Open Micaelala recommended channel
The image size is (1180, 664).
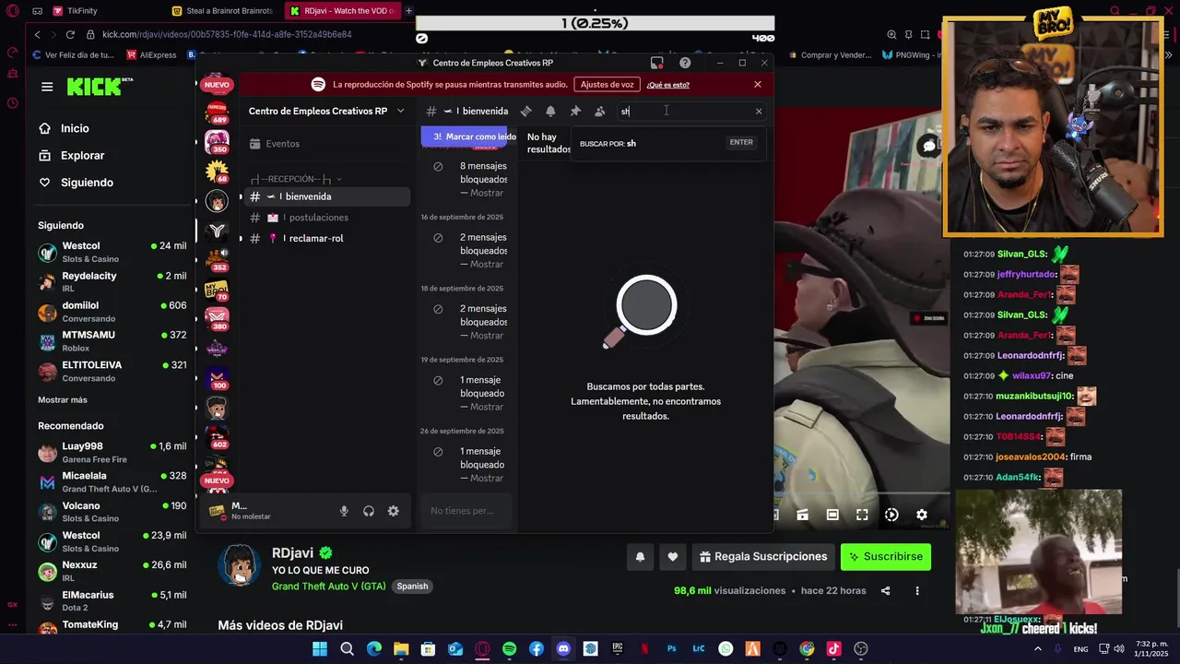112,481
